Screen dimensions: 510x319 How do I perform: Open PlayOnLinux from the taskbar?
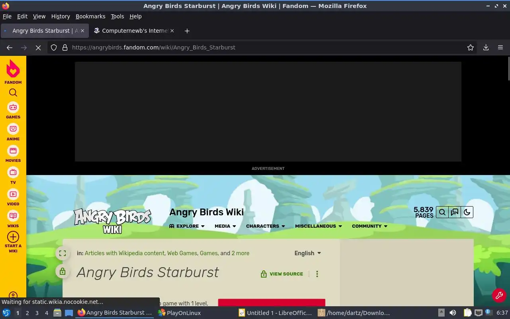point(179,313)
